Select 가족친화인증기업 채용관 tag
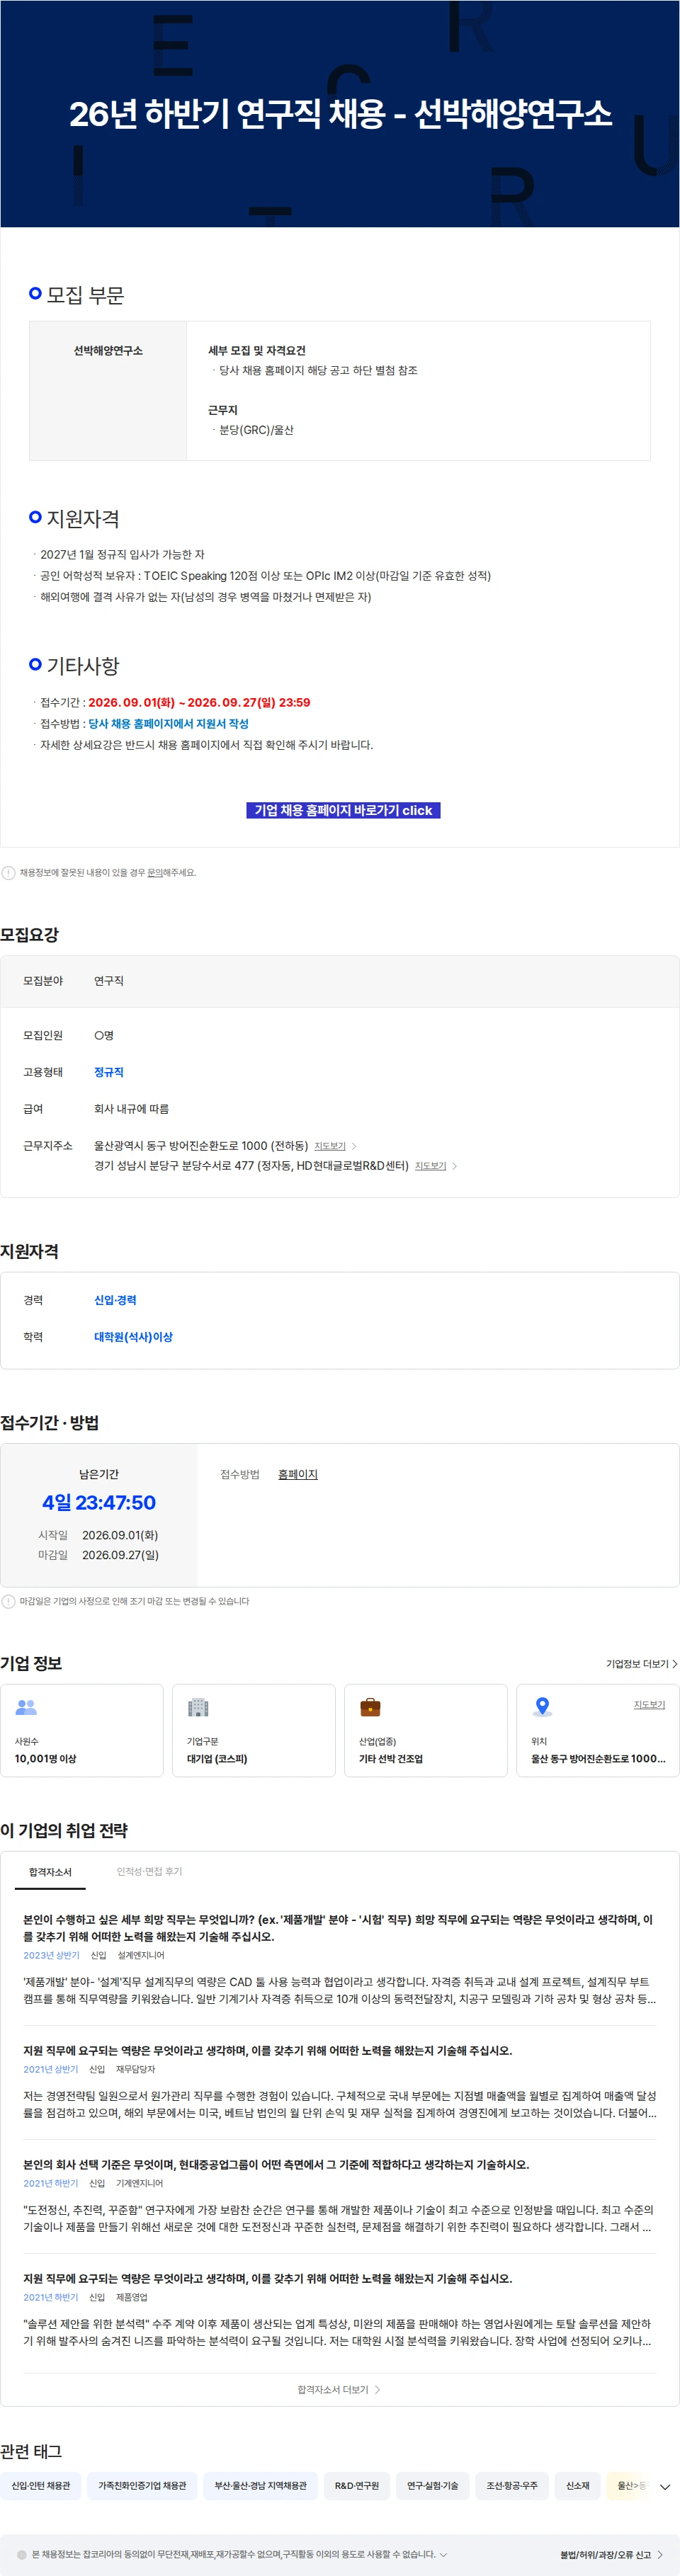The width and height of the screenshot is (680, 2576). tap(142, 2486)
